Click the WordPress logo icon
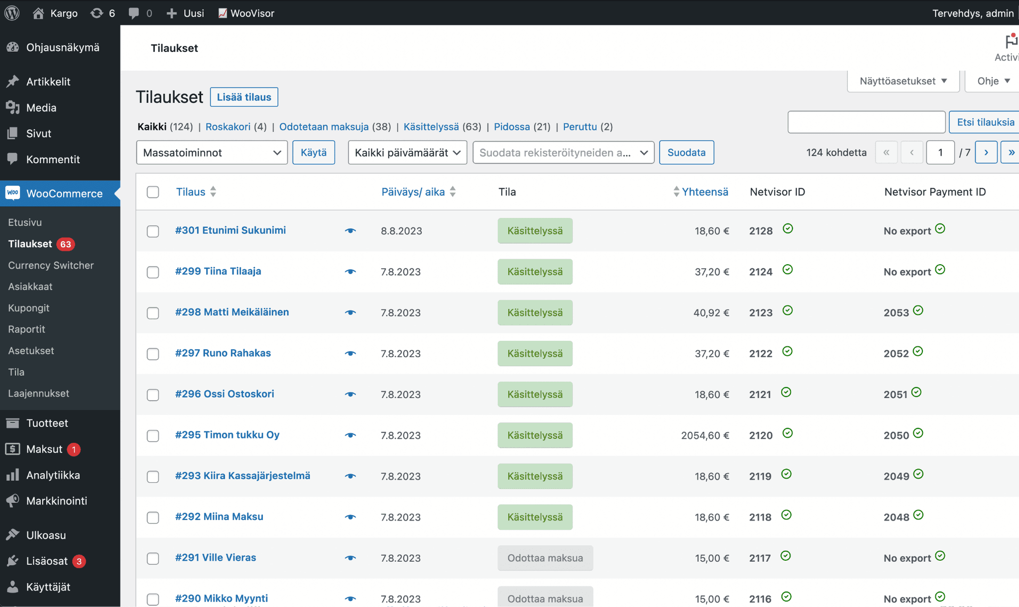 [12, 13]
